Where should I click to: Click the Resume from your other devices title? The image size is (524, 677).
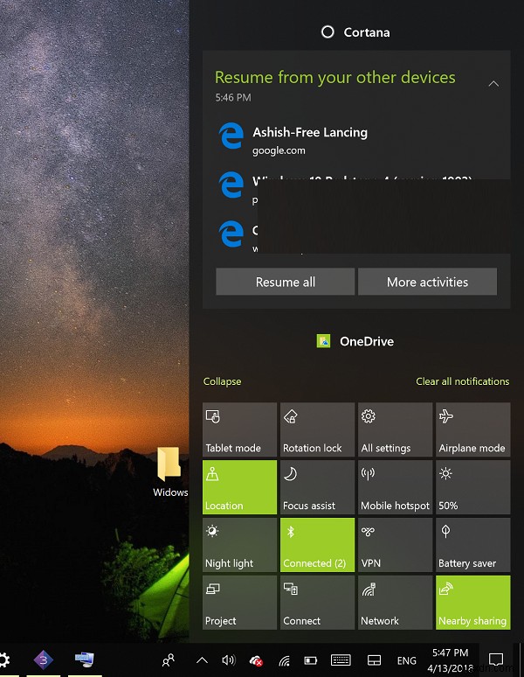click(334, 77)
